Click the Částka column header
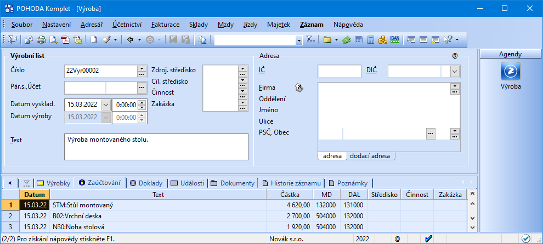This screenshot has height=244, width=543. coord(290,195)
